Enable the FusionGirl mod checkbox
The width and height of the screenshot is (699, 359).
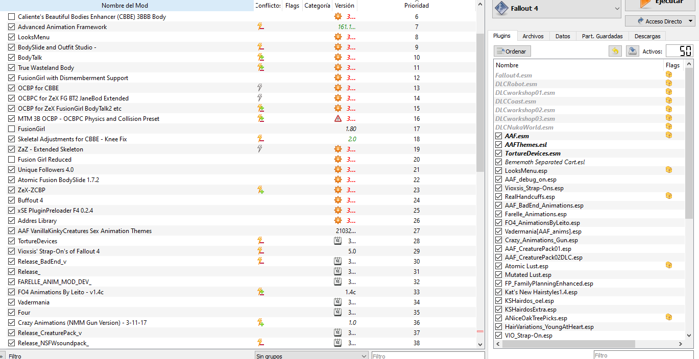coord(12,129)
